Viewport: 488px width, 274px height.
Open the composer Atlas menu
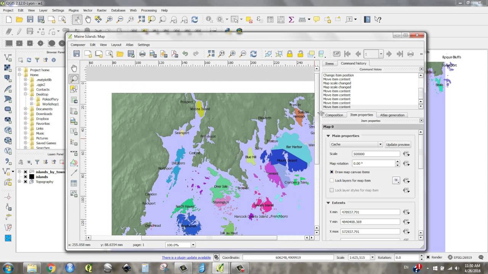click(130, 45)
